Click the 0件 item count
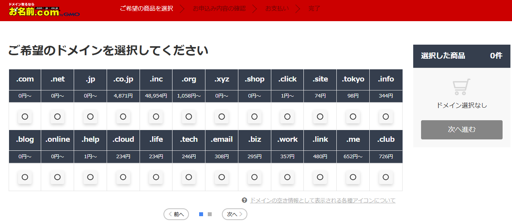 [x=496, y=56]
